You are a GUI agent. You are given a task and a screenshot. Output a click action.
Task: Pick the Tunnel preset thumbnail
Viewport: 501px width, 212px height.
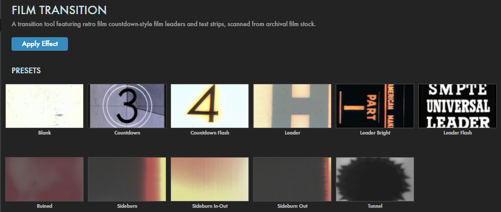(x=375, y=179)
